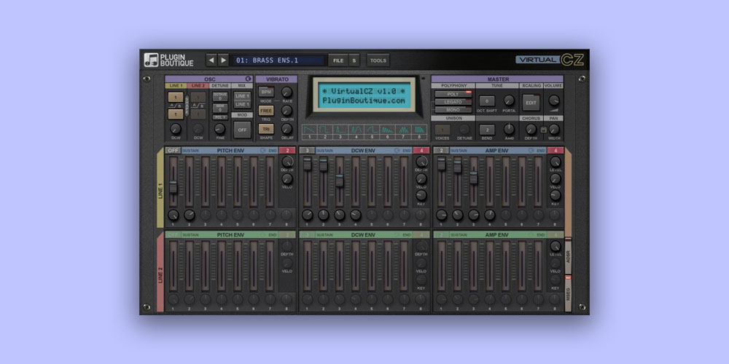Click Line 1 PITCH ENV end value 2

287,151
